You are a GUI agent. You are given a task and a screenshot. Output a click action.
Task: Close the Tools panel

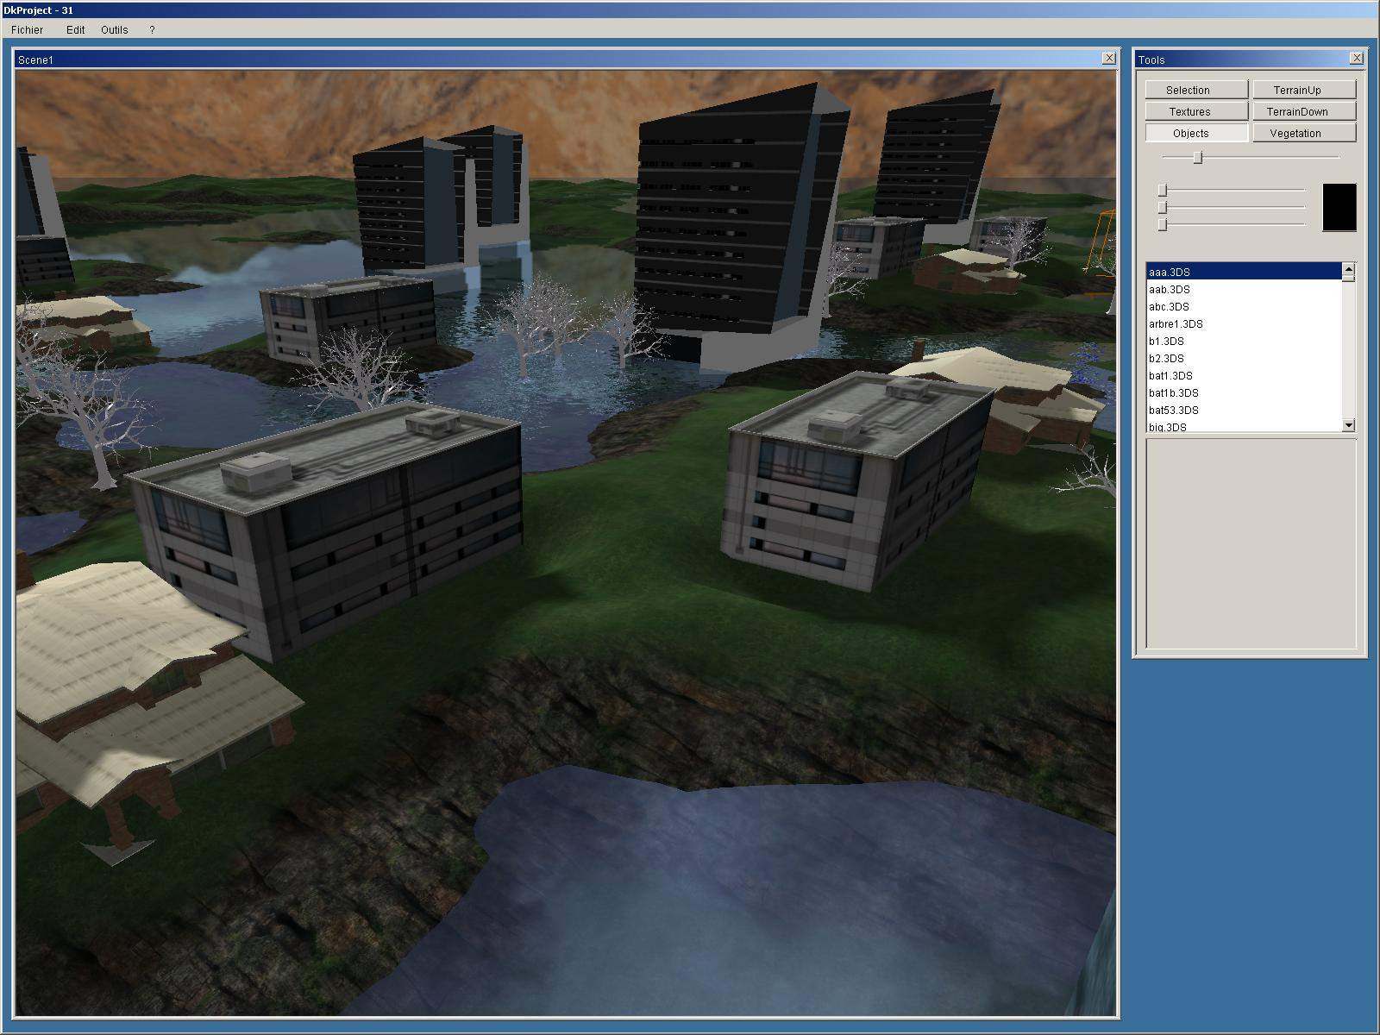1356,59
